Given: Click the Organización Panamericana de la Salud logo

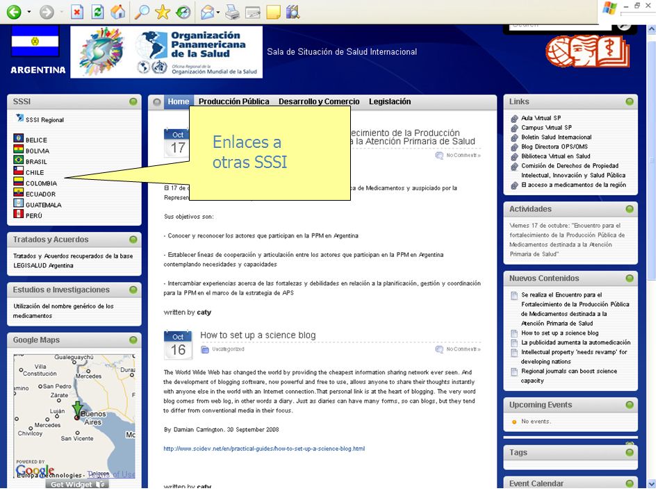Looking at the screenshot, I should pos(166,52).
